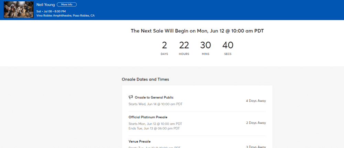Click the countdown hours number 22
The width and height of the screenshot is (344, 148).
click(x=184, y=45)
